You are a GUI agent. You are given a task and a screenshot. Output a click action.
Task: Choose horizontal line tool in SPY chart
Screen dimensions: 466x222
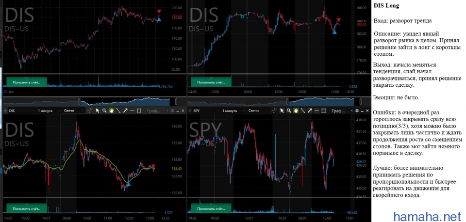pyautogui.click(x=316, y=111)
